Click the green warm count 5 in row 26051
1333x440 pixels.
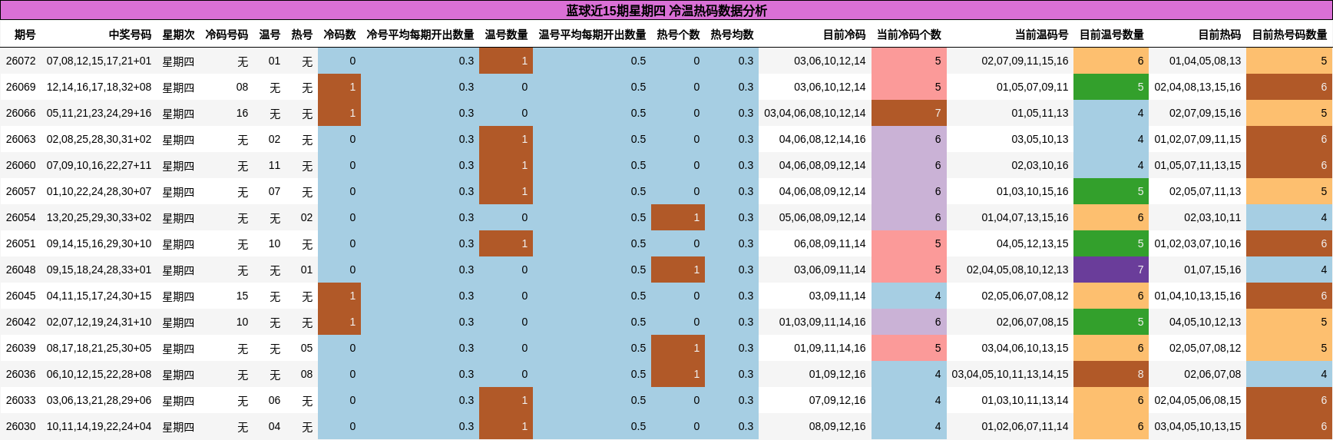(x=1111, y=243)
